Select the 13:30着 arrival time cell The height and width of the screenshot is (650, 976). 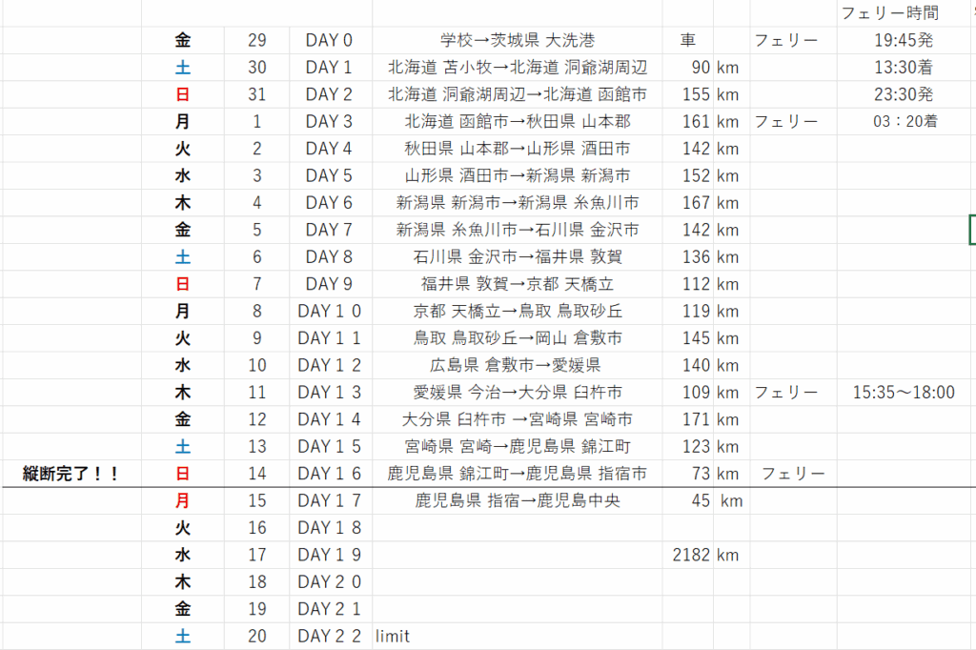coord(903,68)
